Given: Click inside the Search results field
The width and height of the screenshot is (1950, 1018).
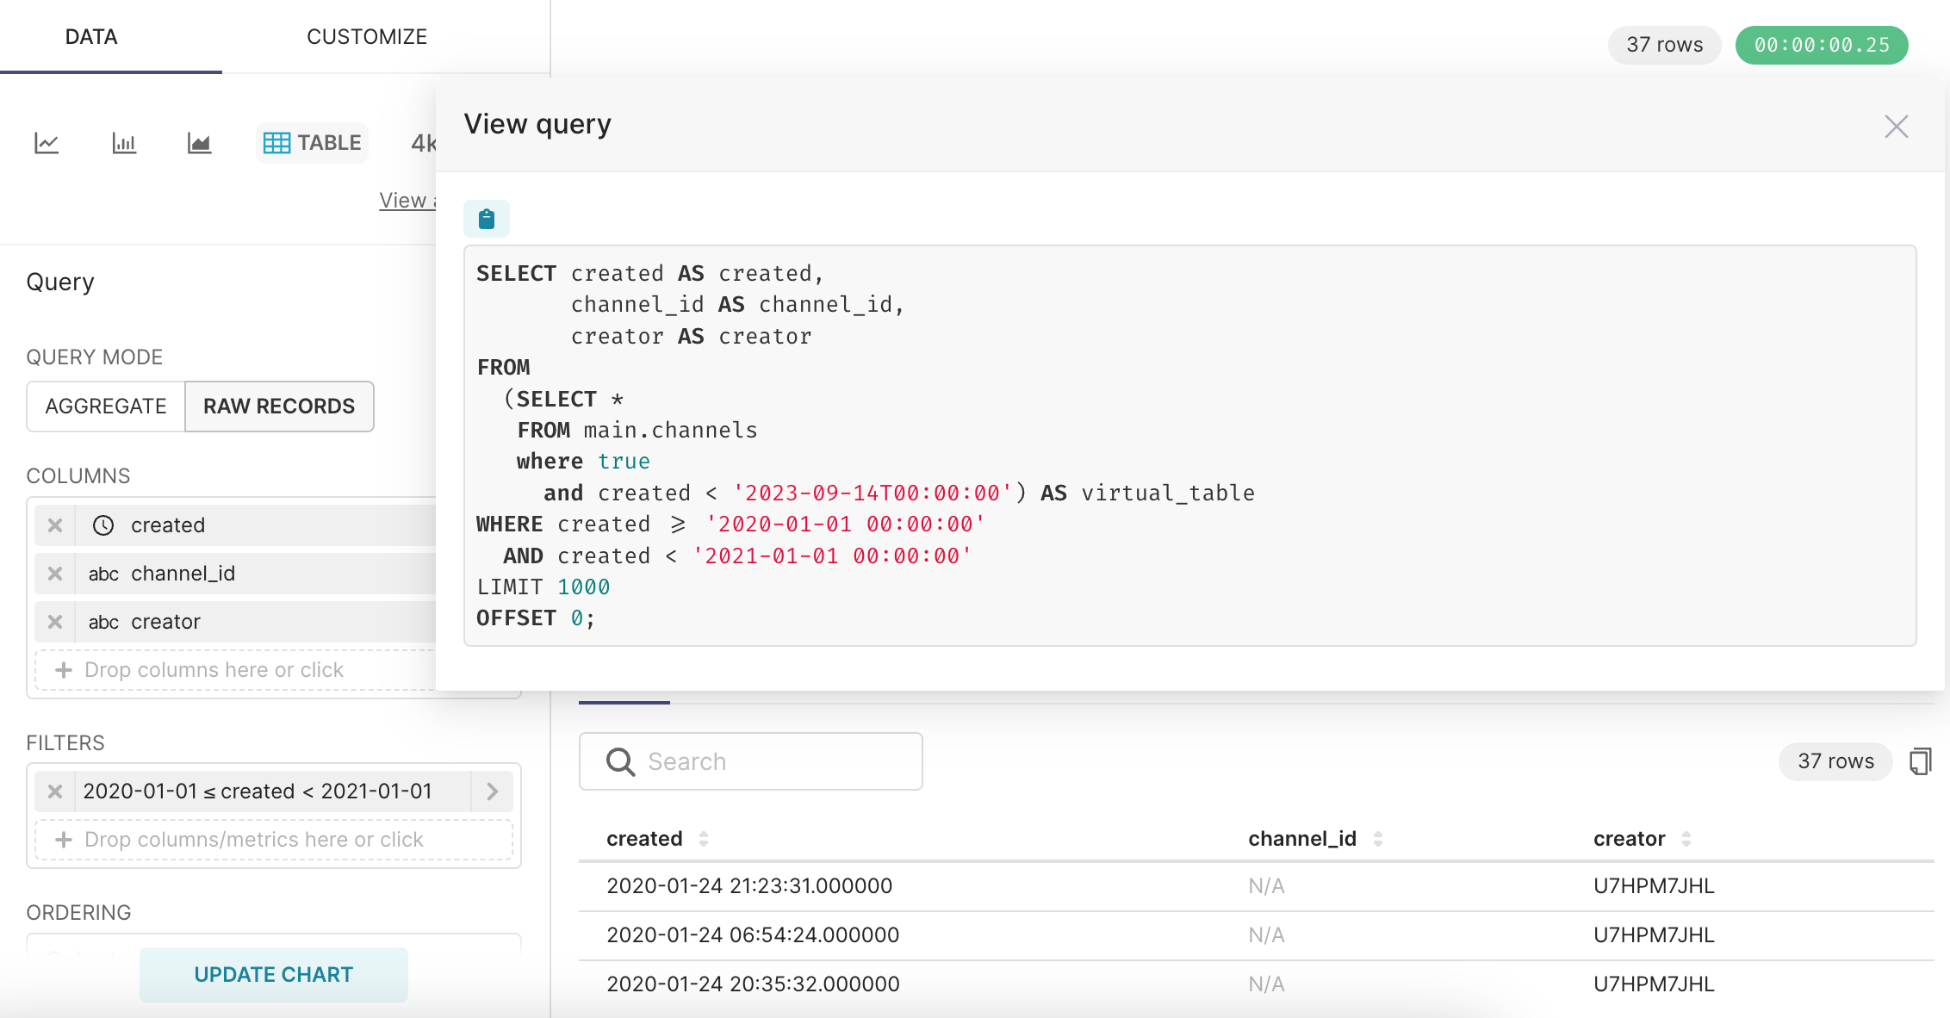Looking at the screenshot, I should tap(758, 761).
